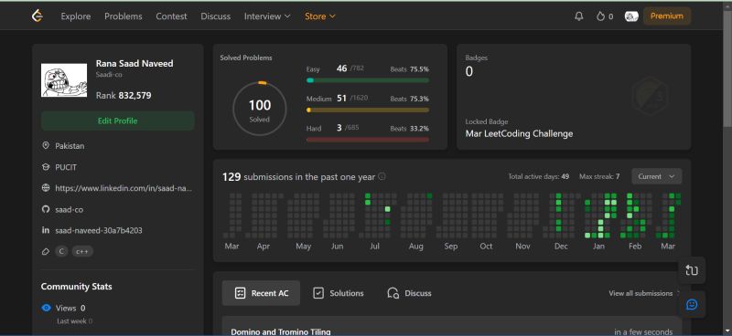Image resolution: width=732 pixels, height=336 pixels.
Task: Click the Edit Profile button
Action: [x=118, y=121]
